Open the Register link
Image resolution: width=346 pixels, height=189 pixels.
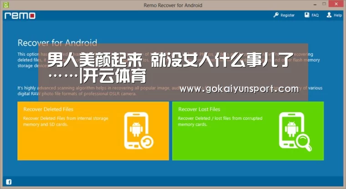pyautogui.click(x=287, y=15)
